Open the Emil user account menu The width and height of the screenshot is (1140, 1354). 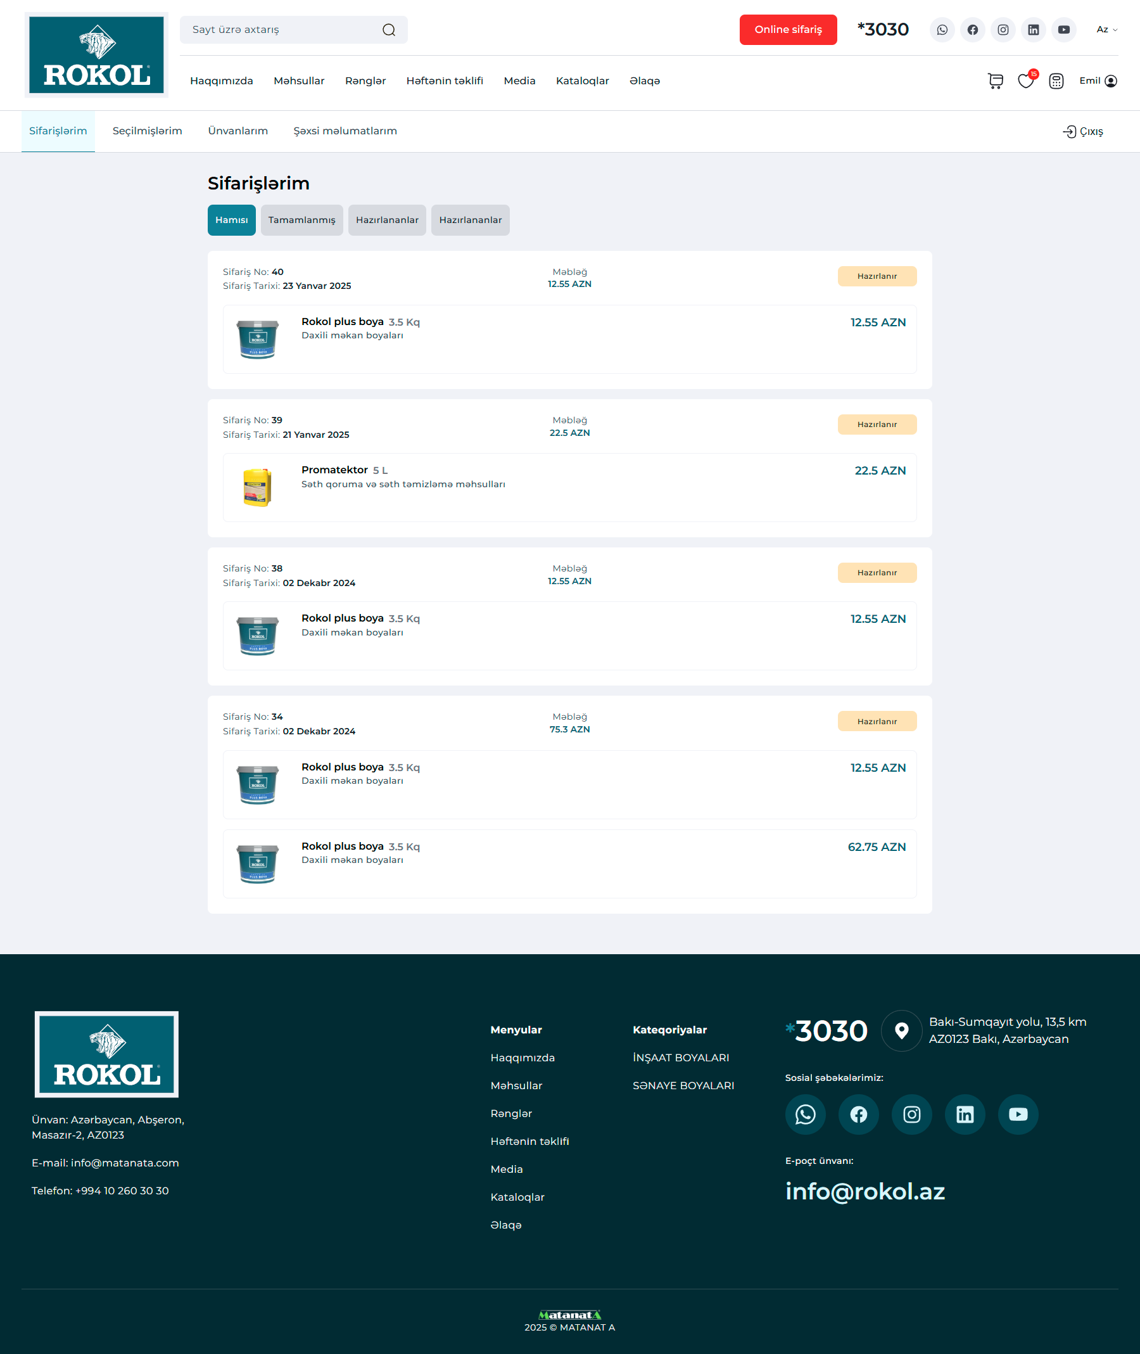pos(1098,81)
